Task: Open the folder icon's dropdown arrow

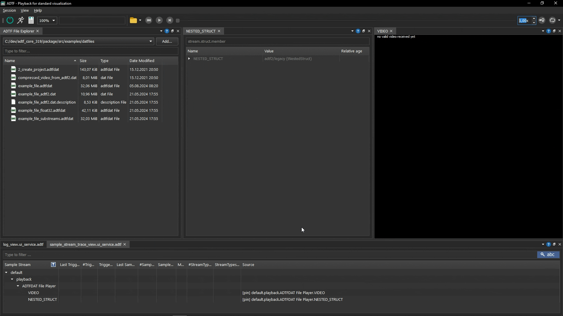Action: click(140, 20)
